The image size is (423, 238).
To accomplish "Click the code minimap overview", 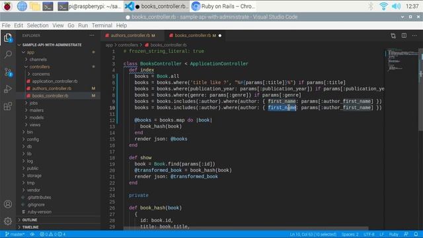I will click(x=402, y=61).
